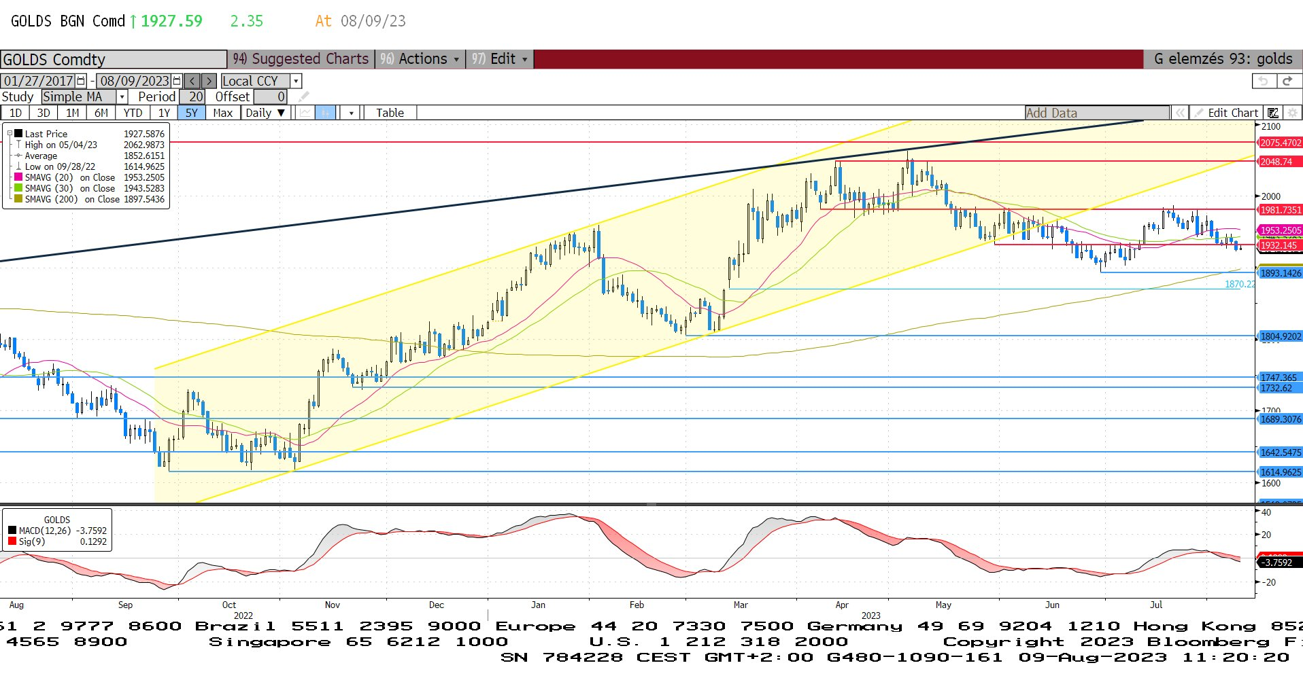Select the YTD time range
The height and width of the screenshot is (695, 1303).
tap(133, 113)
